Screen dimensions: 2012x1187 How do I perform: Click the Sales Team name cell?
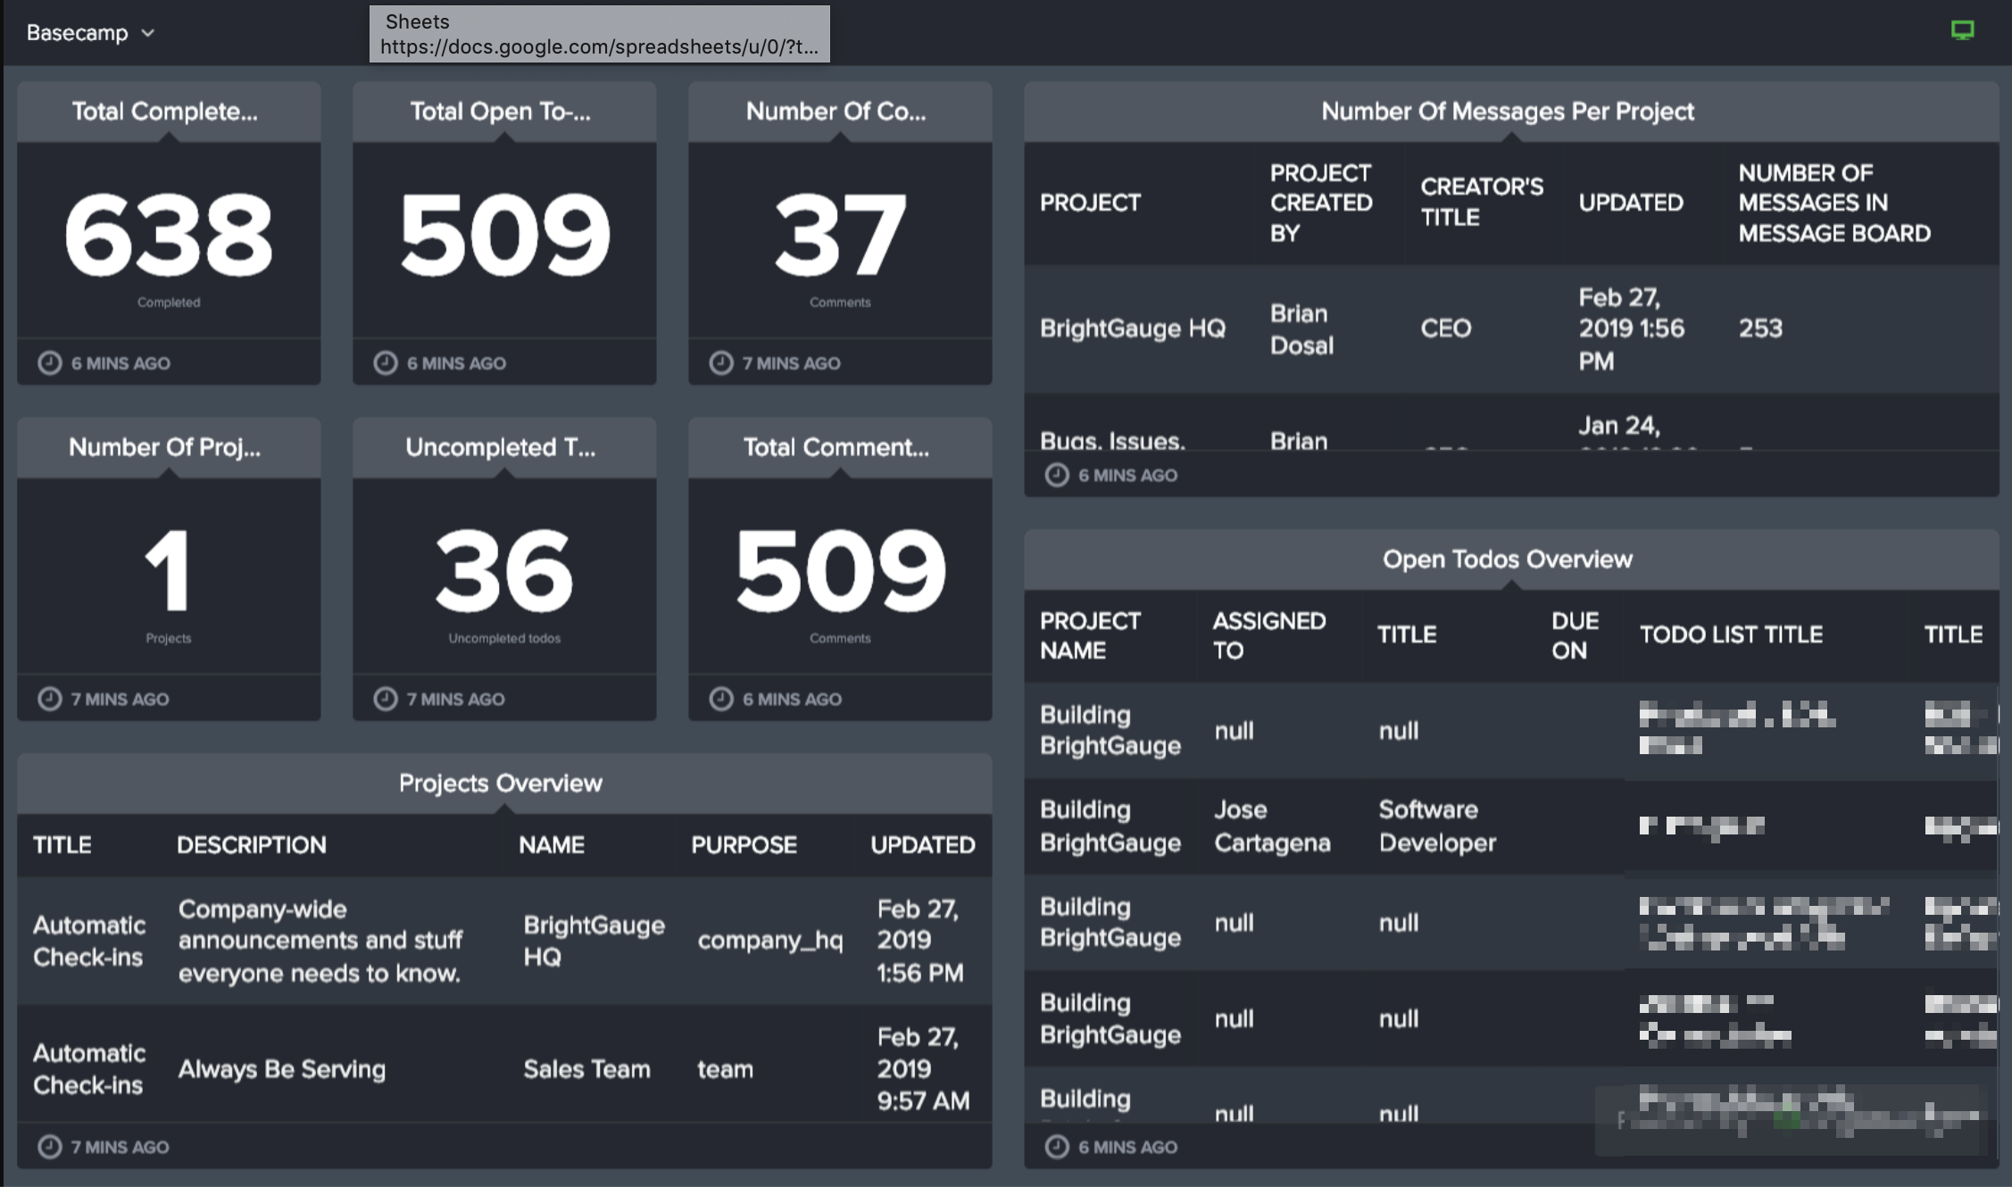pos(586,1068)
